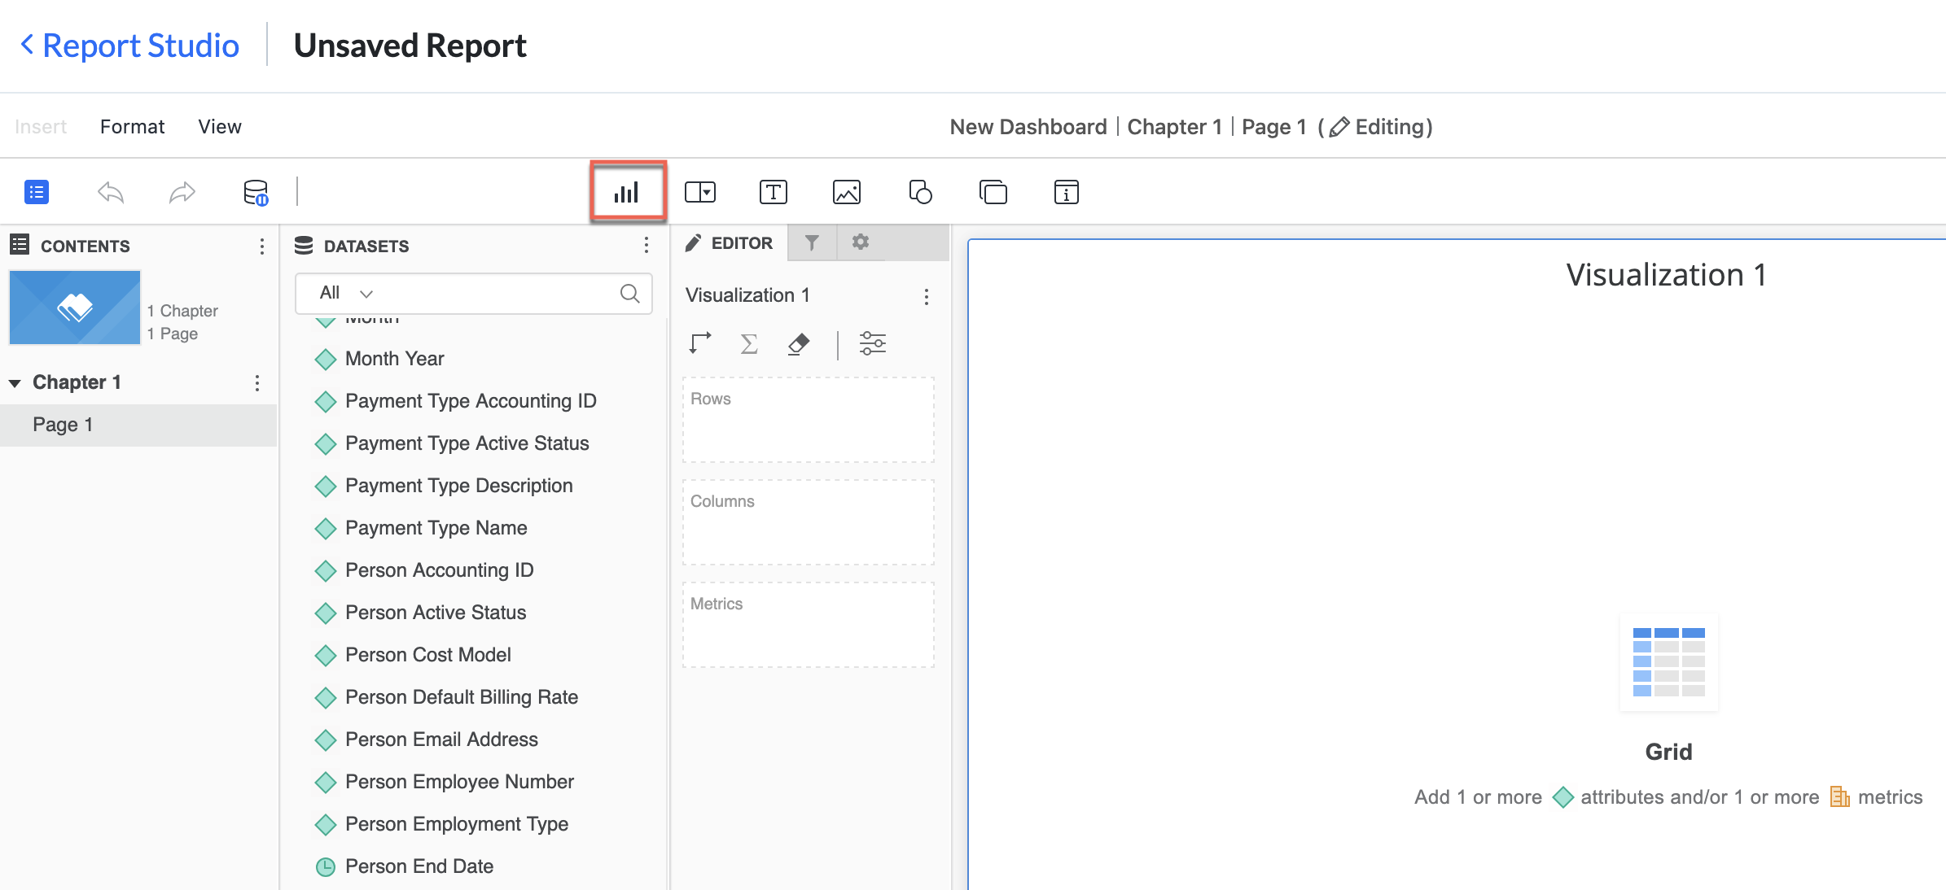Click the eraser clear icon in editor

coord(799,344)
